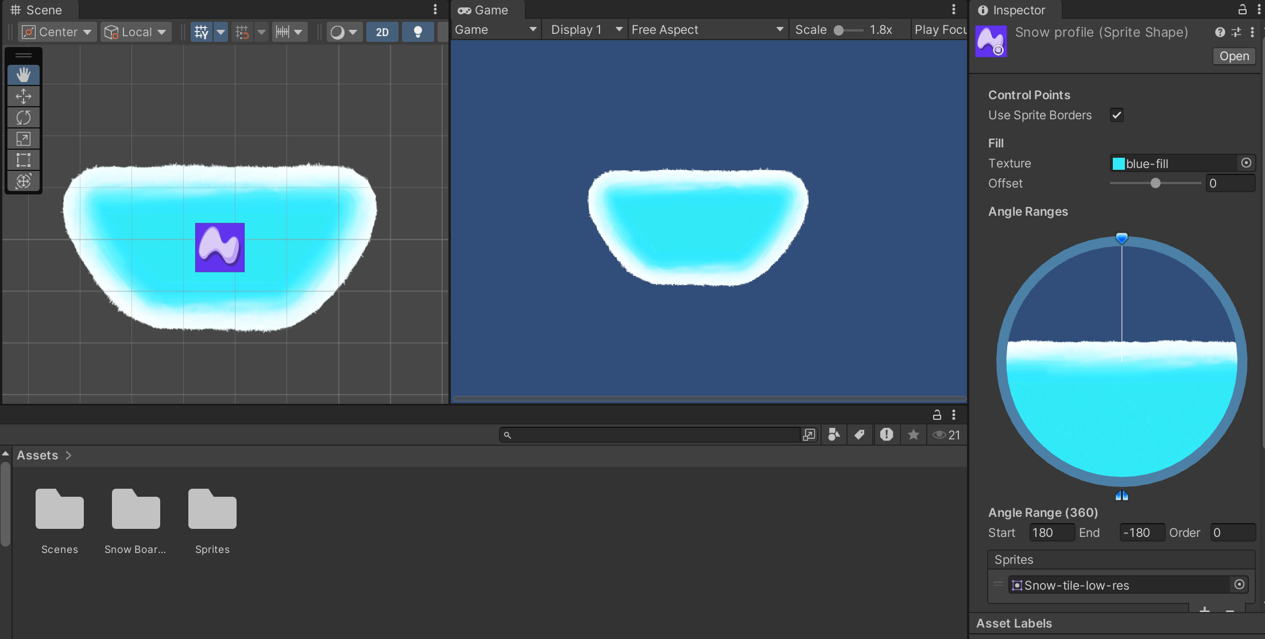Click the search by label tag icon
This screenshot has height=639, width=1265.
point(860,435)
